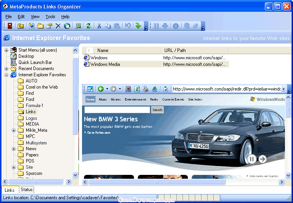Viewport: 293px width, 203px height.
Task: Click the page-with-up-arrow icon beside the address bar
Action: point(166,89)
